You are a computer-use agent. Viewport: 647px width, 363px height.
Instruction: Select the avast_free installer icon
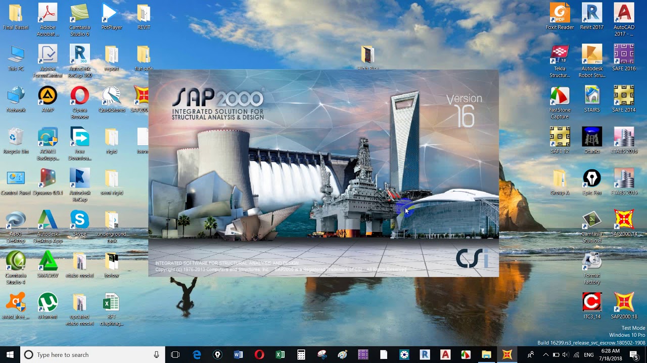(x=16, y=306)
